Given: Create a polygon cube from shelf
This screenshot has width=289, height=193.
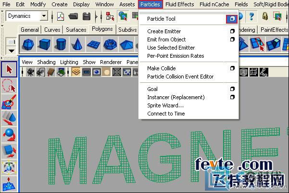Looking at the screenshot, I should click(x=45, y=46).
